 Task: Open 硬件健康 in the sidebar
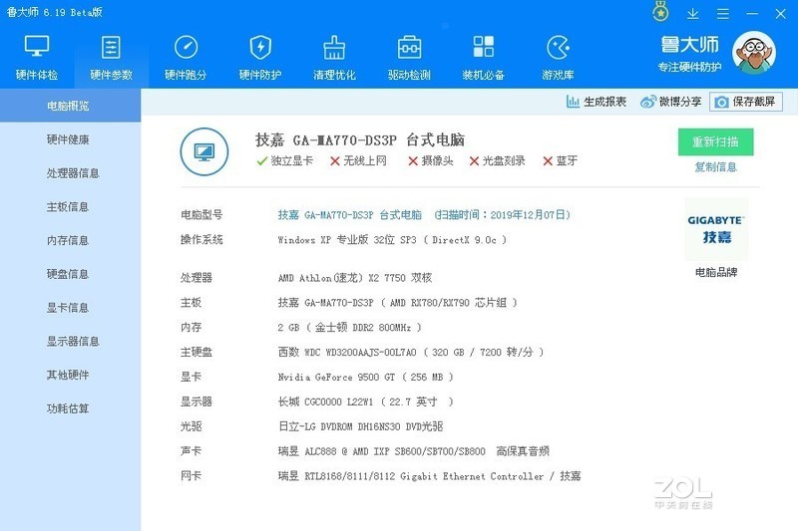pos(68,139)
